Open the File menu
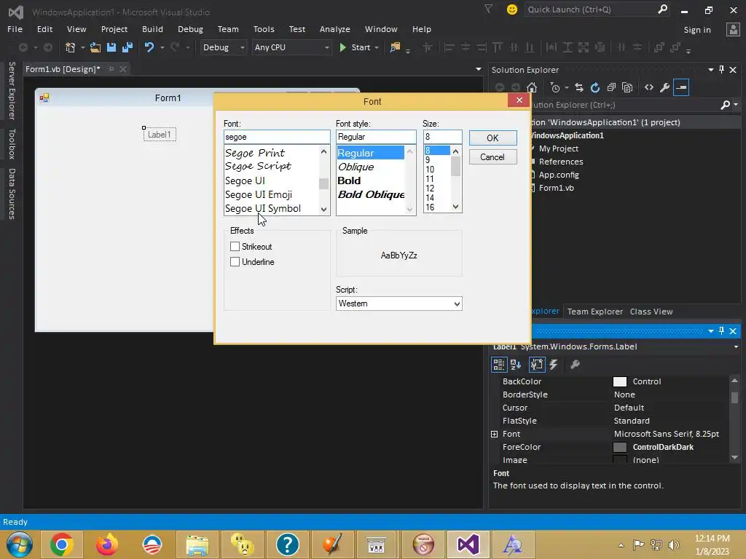Image resolution: width=746 pixels, height=559 pixels. coord(15,29)
